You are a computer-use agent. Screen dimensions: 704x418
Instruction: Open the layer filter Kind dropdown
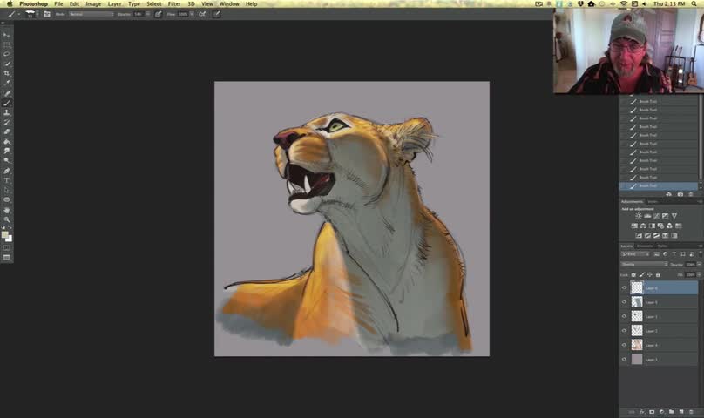click(x=635, y=254)
